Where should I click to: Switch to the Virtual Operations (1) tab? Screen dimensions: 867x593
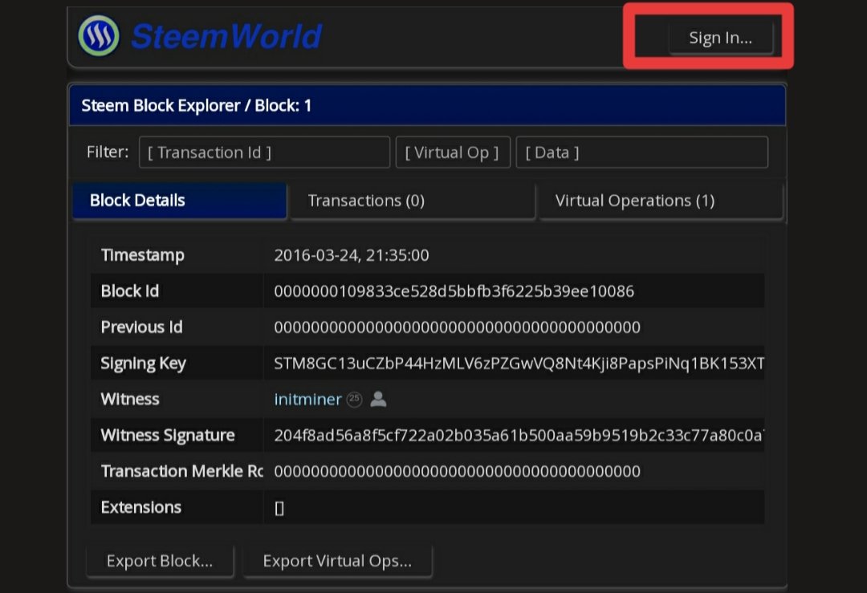[661, 201]
